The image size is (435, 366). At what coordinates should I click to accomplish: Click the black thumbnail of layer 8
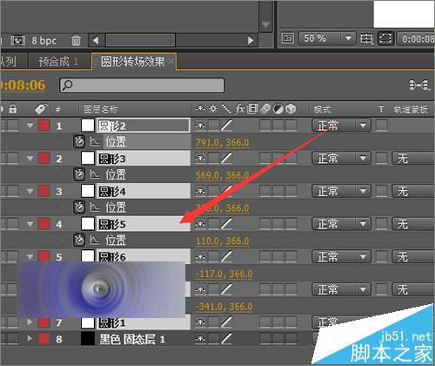[x=88, y=339]
